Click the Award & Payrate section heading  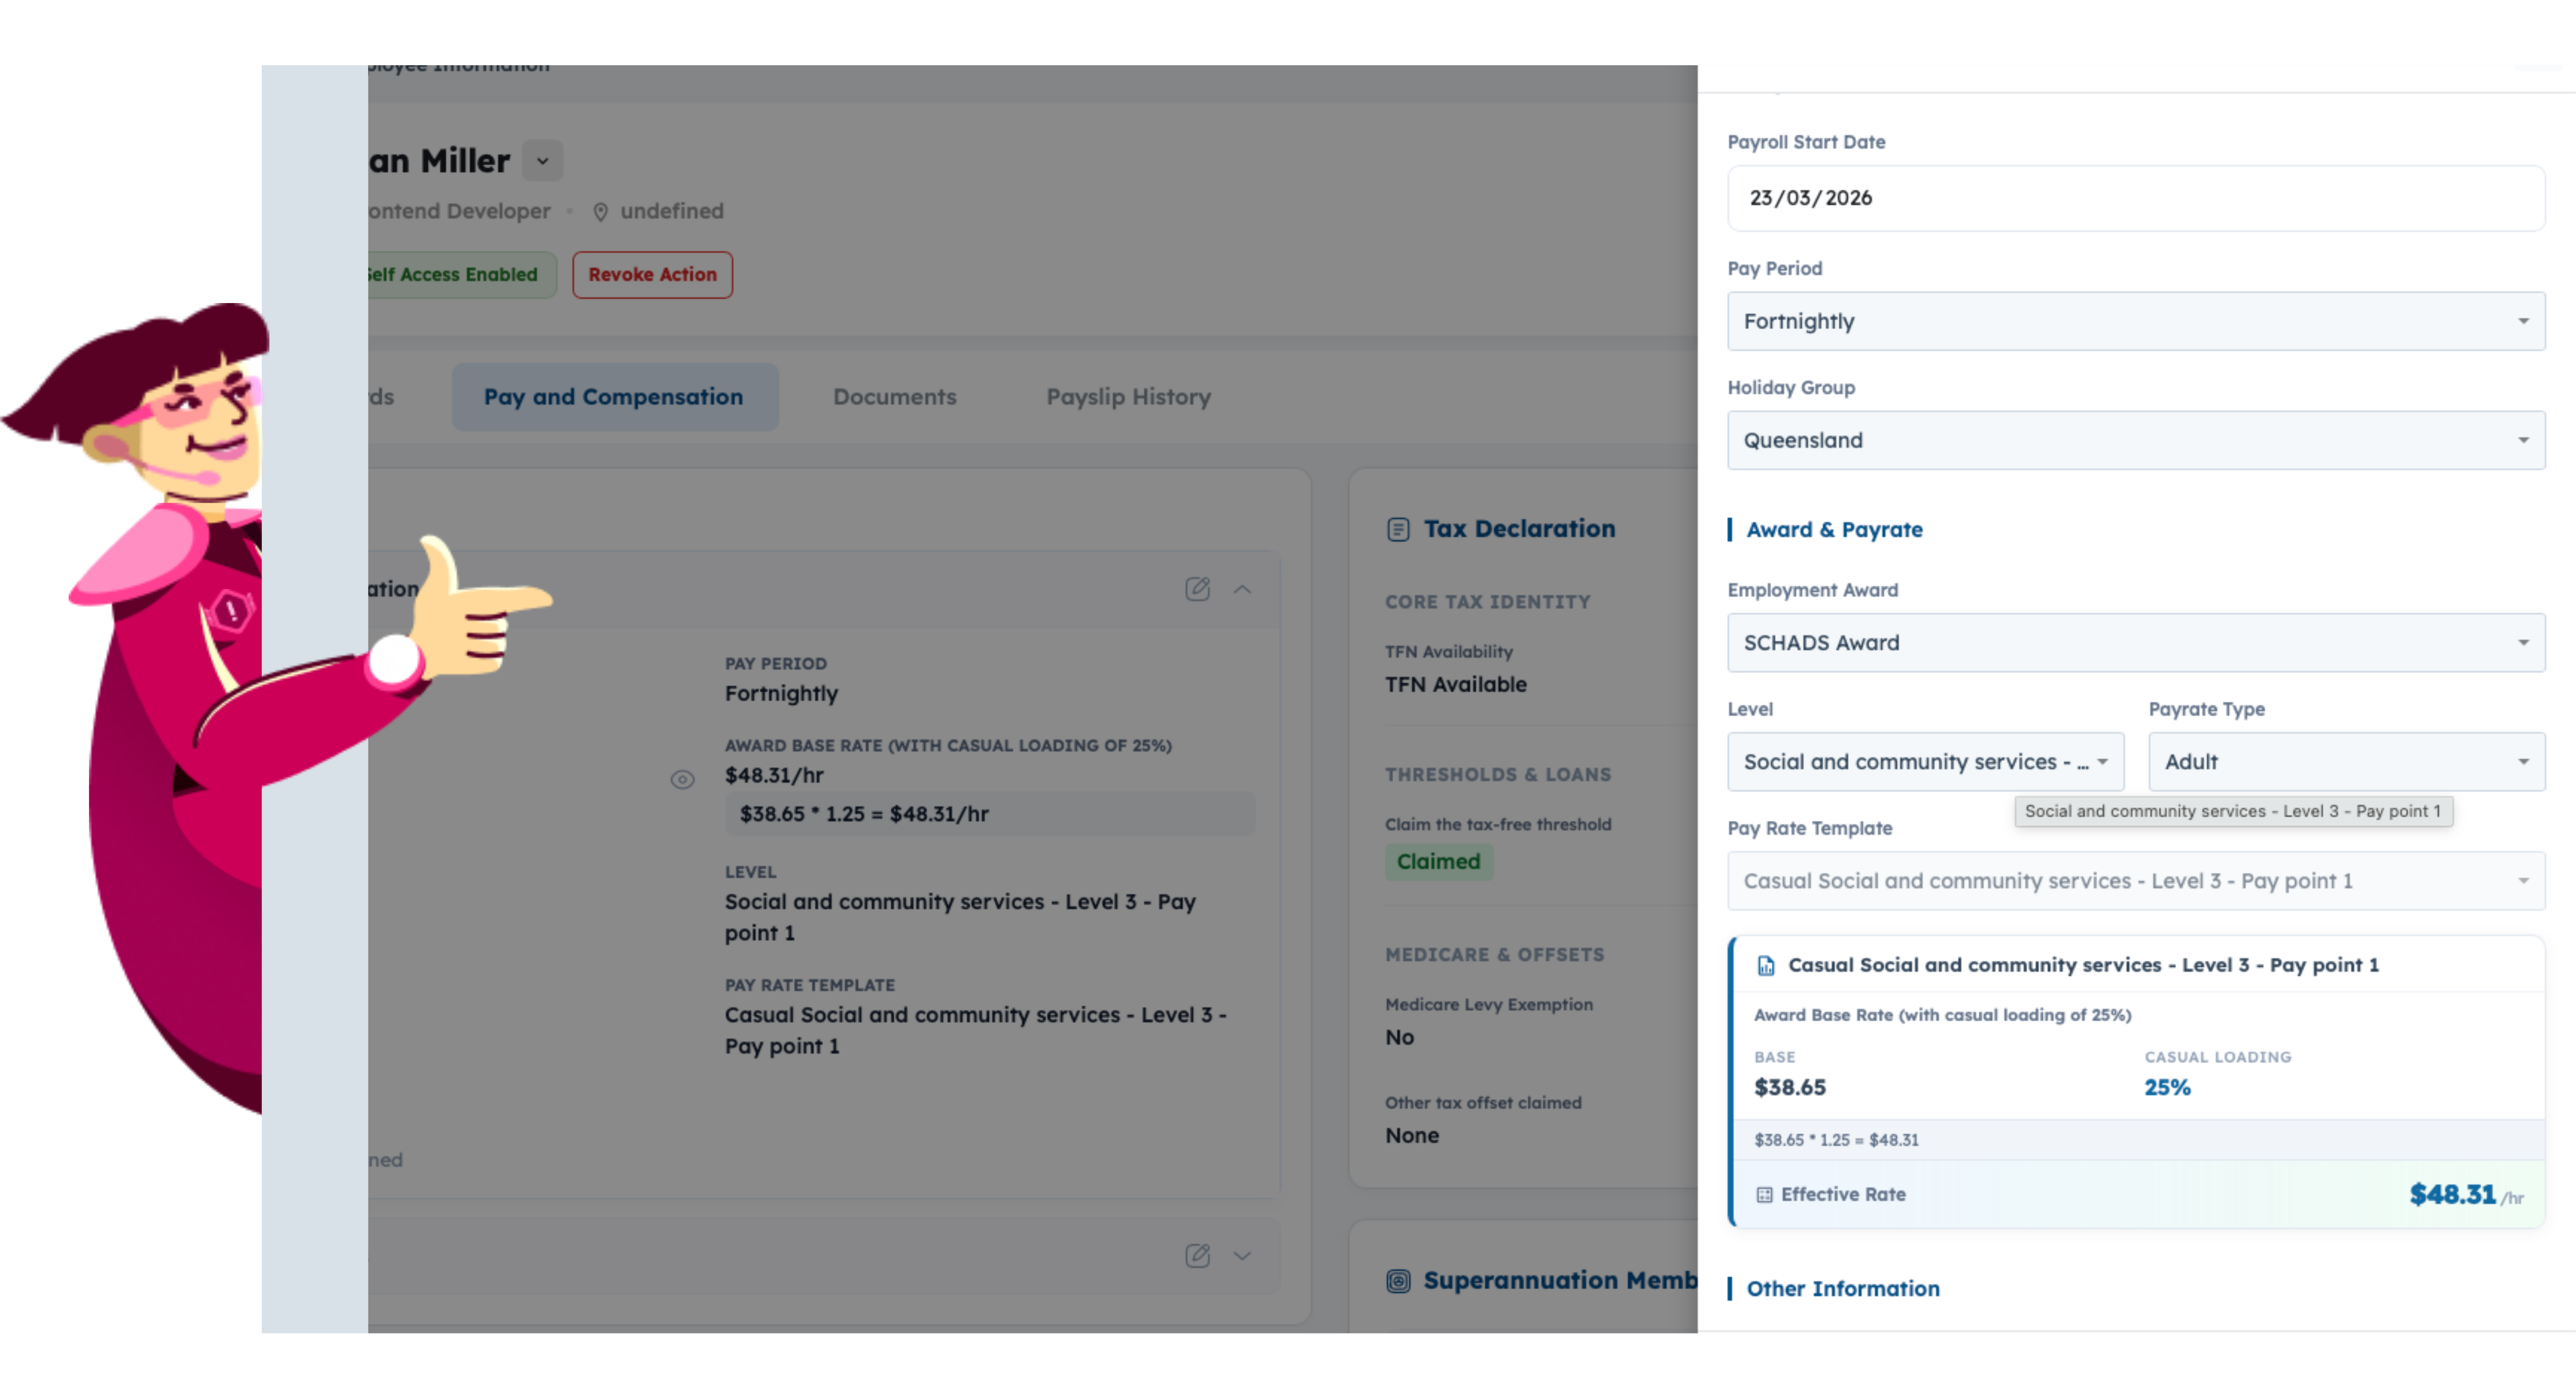pyautogui.click(x=1834, y=530)
